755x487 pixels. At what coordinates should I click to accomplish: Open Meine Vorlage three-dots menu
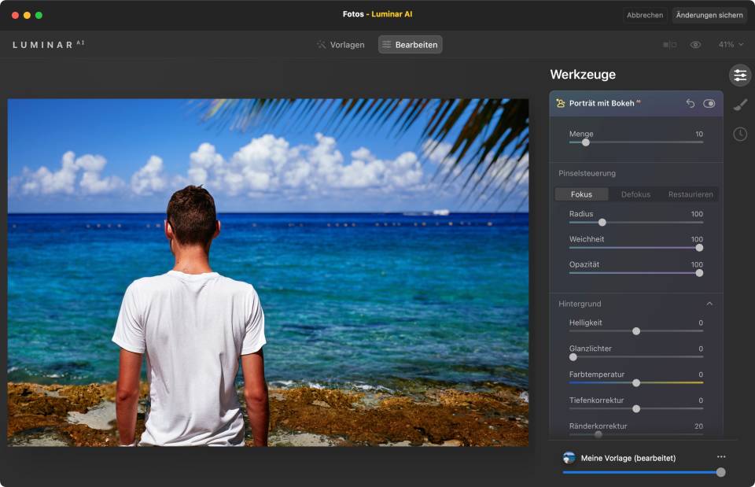(721, 456)
